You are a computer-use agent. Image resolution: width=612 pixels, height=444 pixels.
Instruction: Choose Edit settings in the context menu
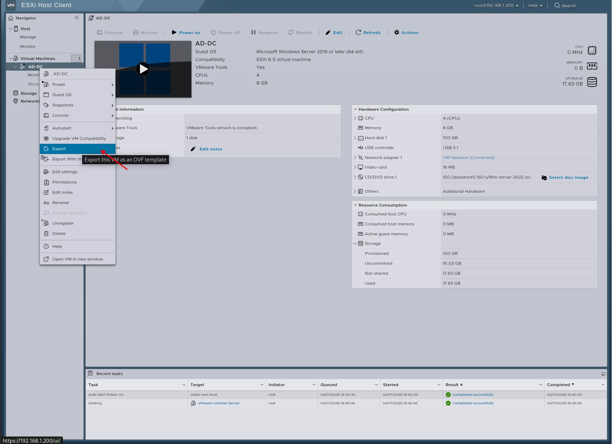pyautogui.click(x=64, y=171)
